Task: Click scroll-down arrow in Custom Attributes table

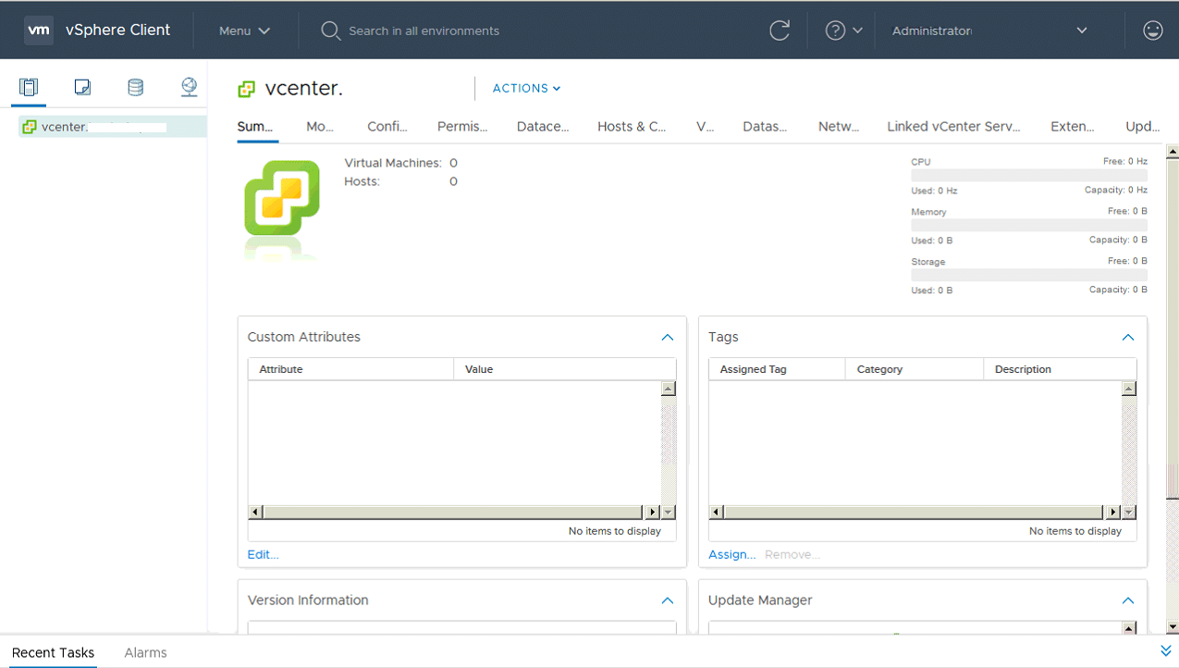Action: [669, 512]
